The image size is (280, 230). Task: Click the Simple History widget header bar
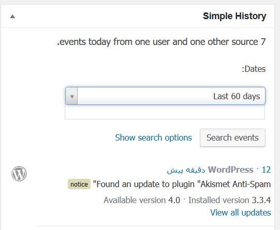(x=138, y=16)
